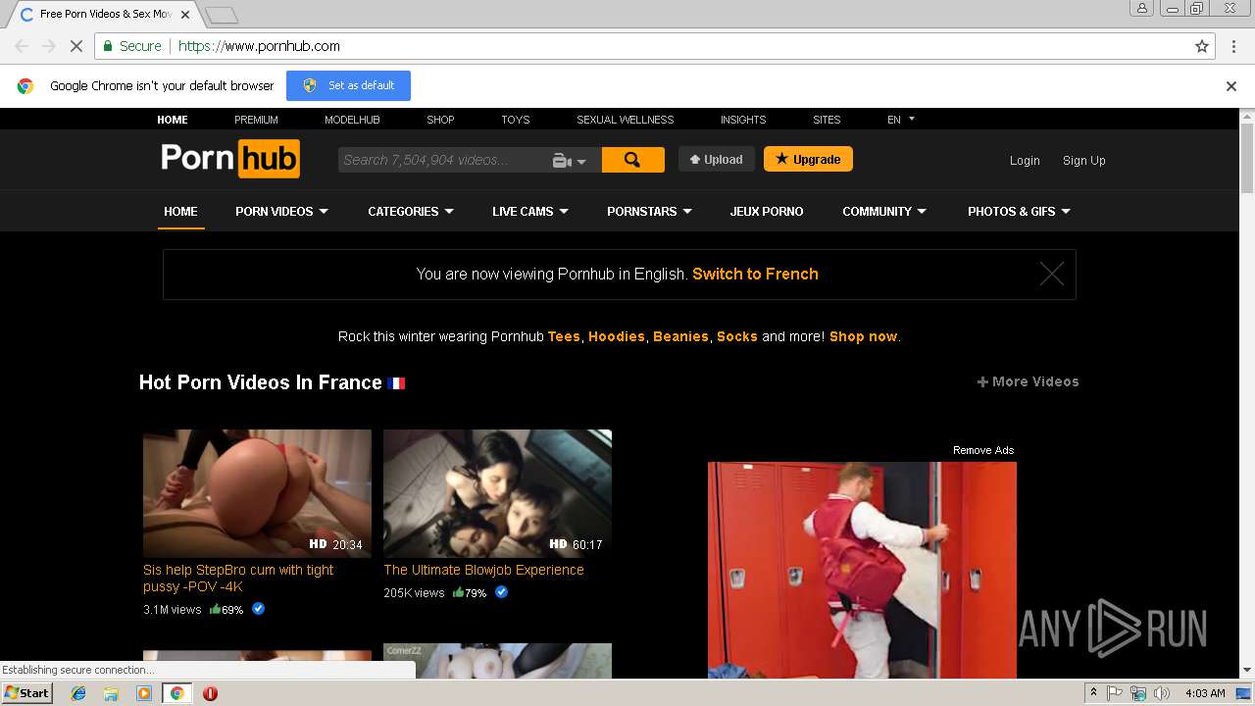Open the Chrome user profile icon

[x=1141, y=8]
